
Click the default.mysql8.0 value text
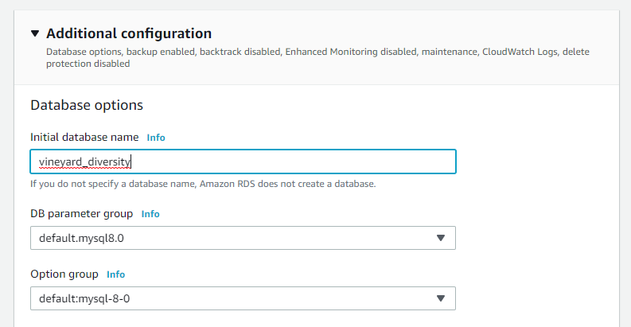[x=81, y=238]
